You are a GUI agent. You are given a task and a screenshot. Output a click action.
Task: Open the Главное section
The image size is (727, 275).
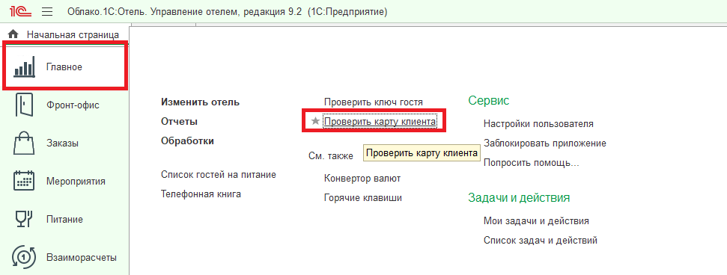point(64,67)
